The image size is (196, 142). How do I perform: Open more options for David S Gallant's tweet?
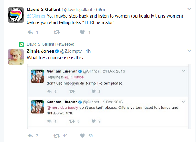tap(189, 9)
